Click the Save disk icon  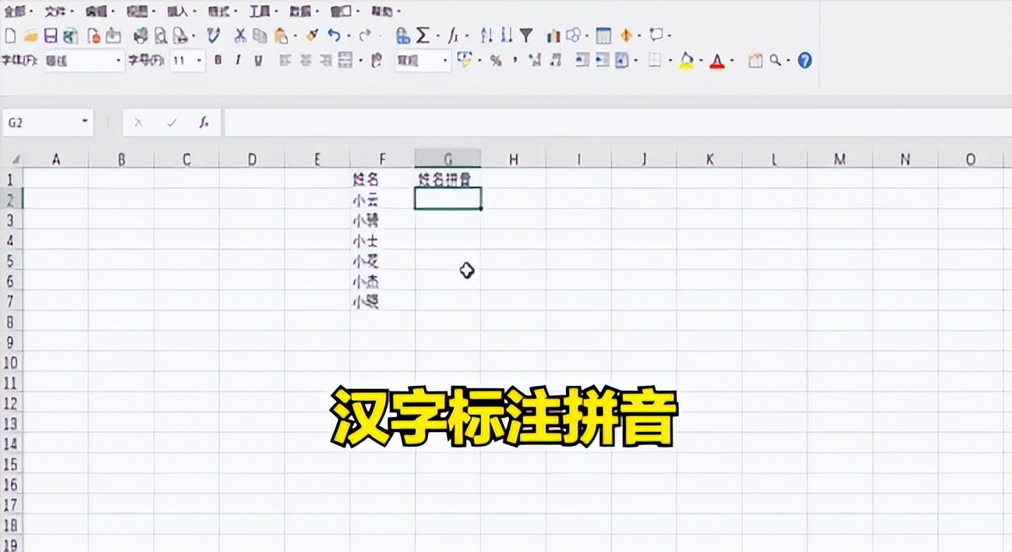pyautogui.click(x=51, y=36)
